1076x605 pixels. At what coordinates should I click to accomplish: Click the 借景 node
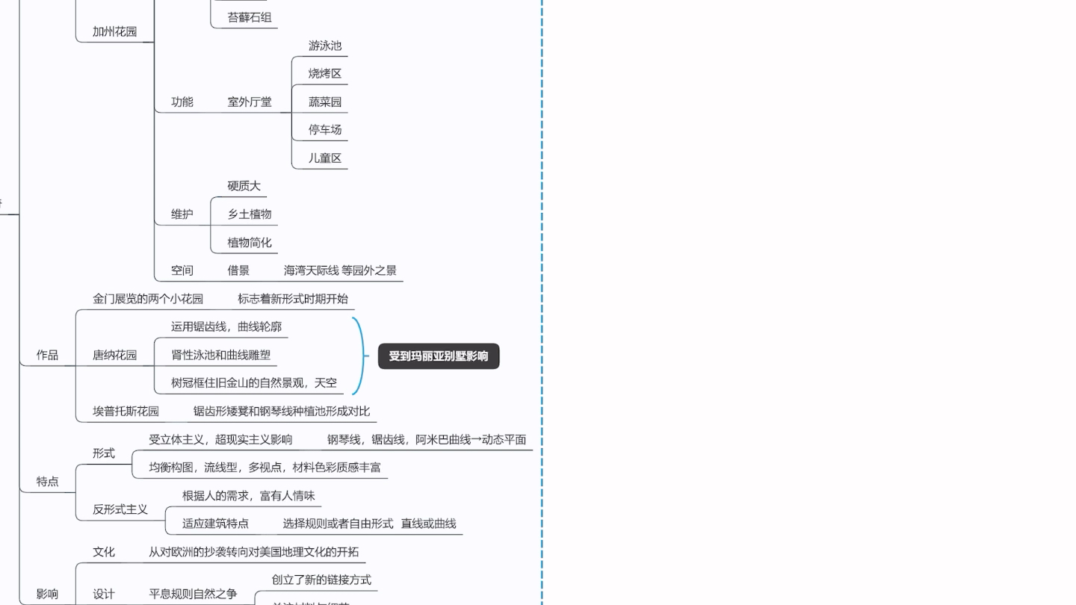pyautogui.click(x=238, y=270)
